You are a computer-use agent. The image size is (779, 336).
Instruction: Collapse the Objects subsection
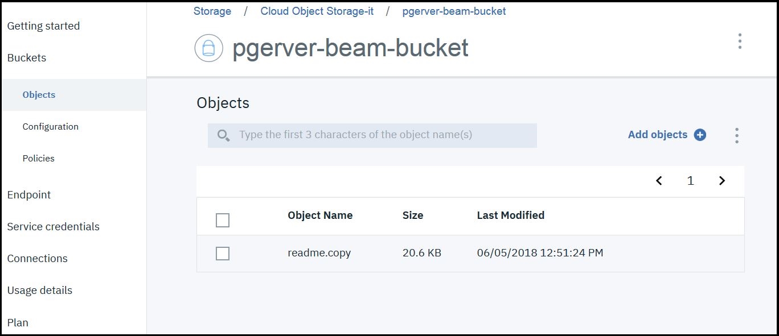coord(39,94)
